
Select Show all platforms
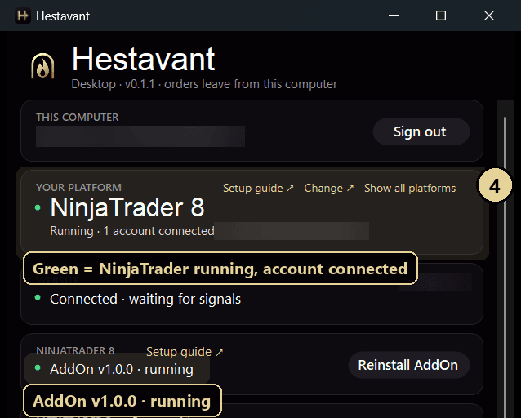pos(410,188)
